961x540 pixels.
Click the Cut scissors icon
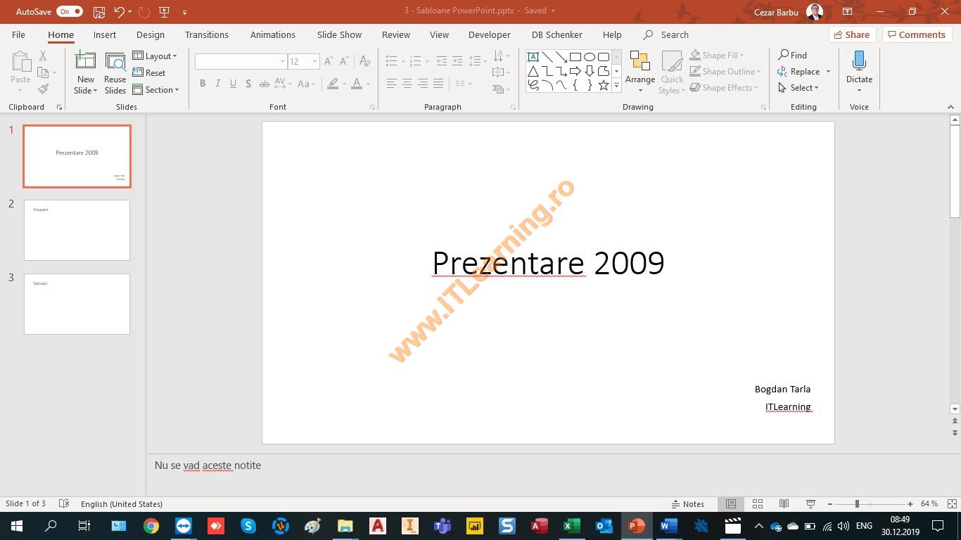pos(43,56)
